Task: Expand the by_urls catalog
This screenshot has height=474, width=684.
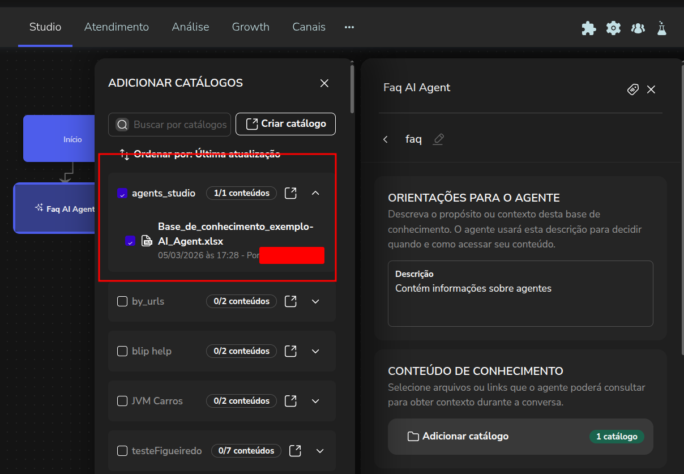Action: (x=316, y=301)
